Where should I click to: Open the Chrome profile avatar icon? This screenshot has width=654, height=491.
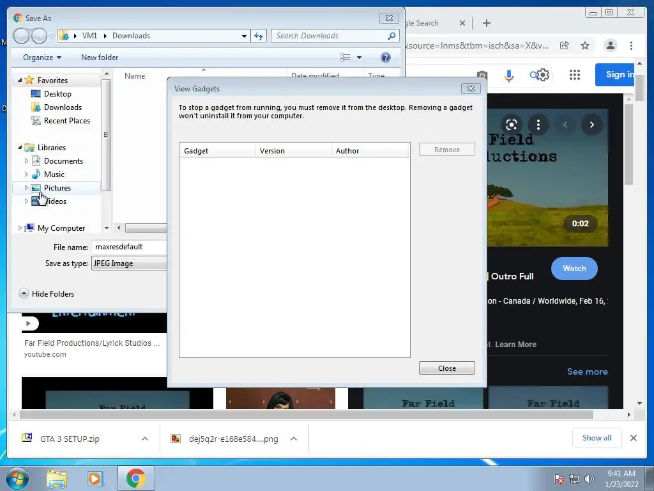pyautogui.click(x=610, y=45)
